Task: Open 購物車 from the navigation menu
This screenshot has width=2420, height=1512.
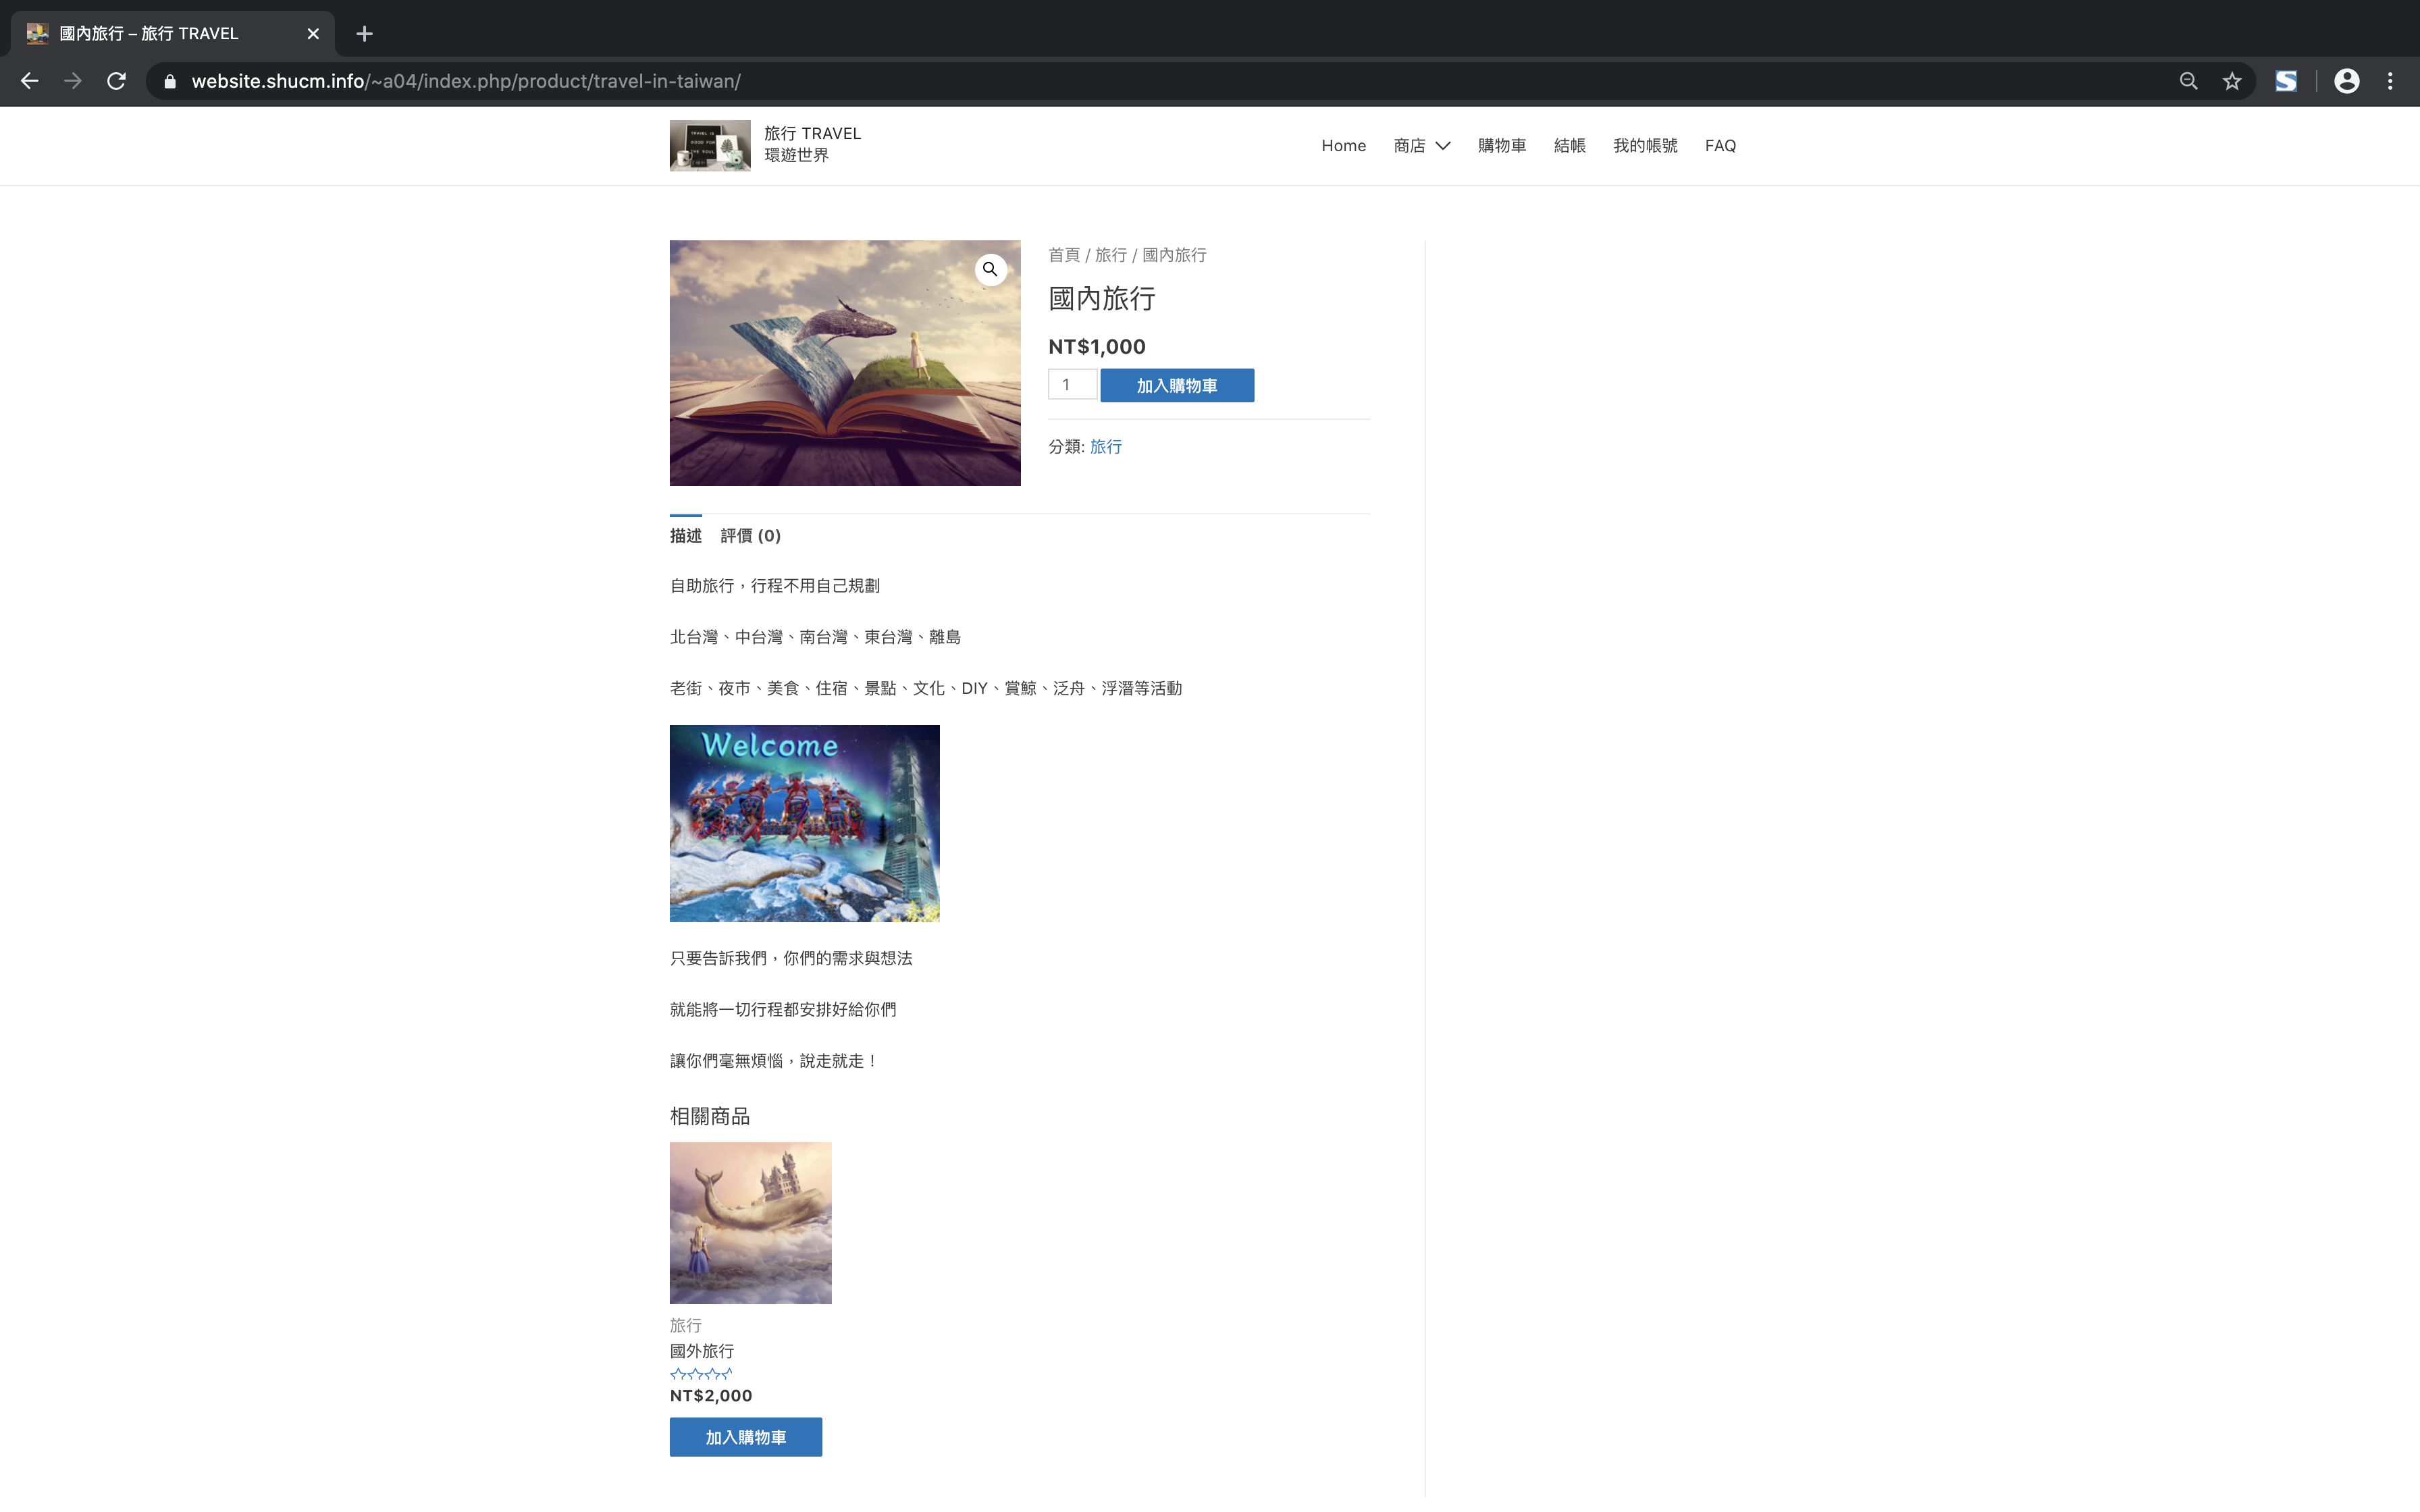Action: pyautogui.click(x=1501, y=146)
